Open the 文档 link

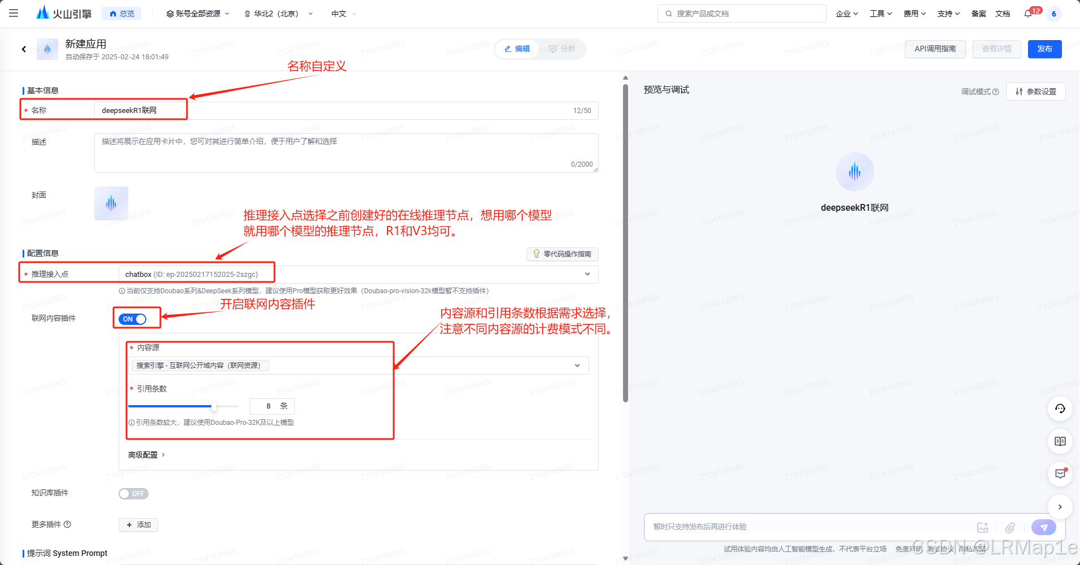(1003, 14)
